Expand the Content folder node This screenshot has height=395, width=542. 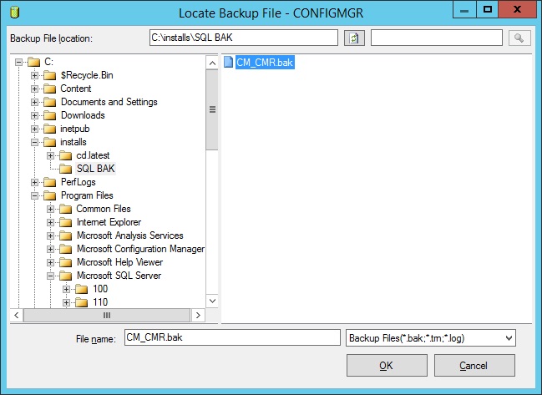(35, 89)
